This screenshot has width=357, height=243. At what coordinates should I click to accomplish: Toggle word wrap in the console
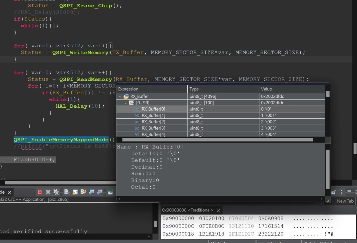click(83, 192)
